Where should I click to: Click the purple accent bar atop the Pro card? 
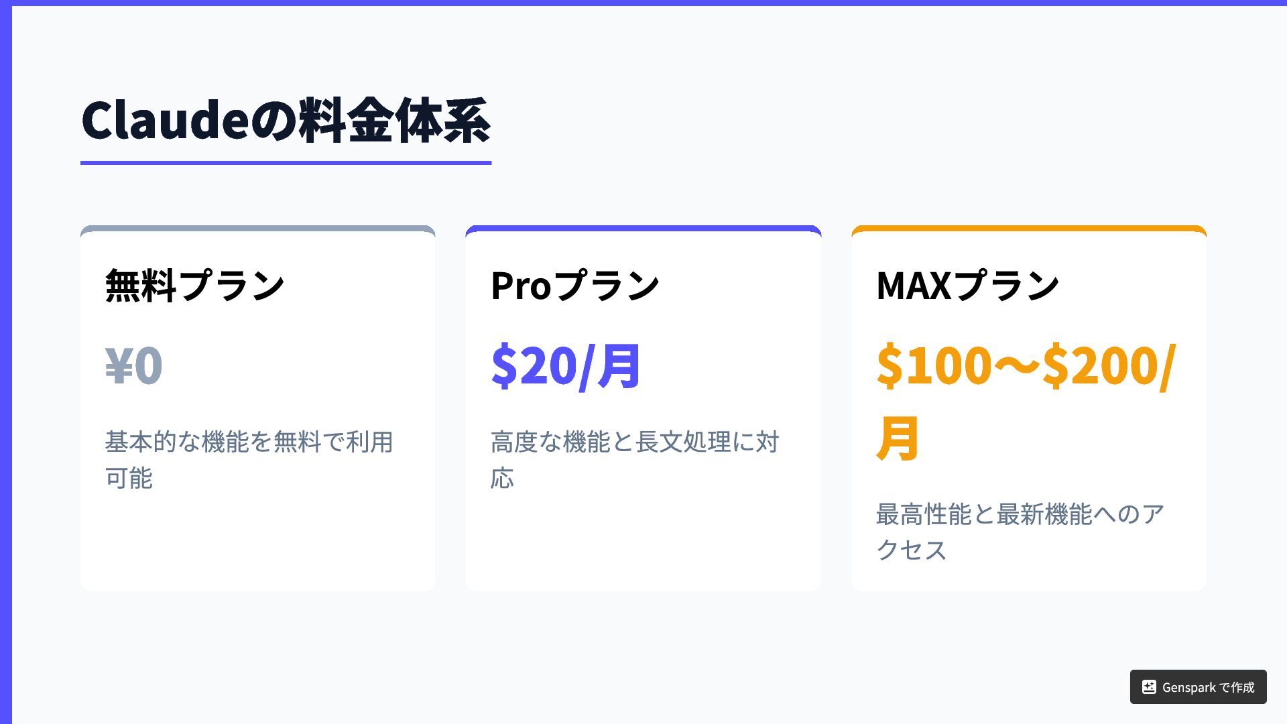pyautogui.click(x=643, y=229)
